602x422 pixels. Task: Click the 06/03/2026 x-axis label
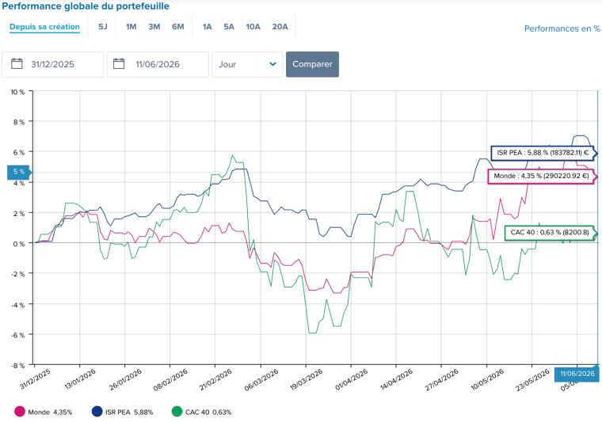tap(261, 379)
